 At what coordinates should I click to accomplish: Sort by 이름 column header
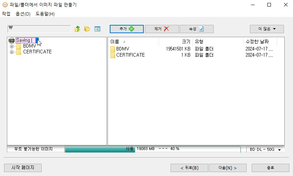coord(133,42)
